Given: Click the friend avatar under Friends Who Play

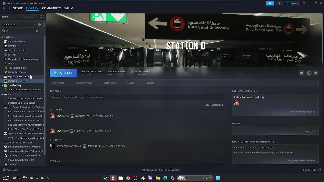Looking at the screenshot, I should [237, 102].
